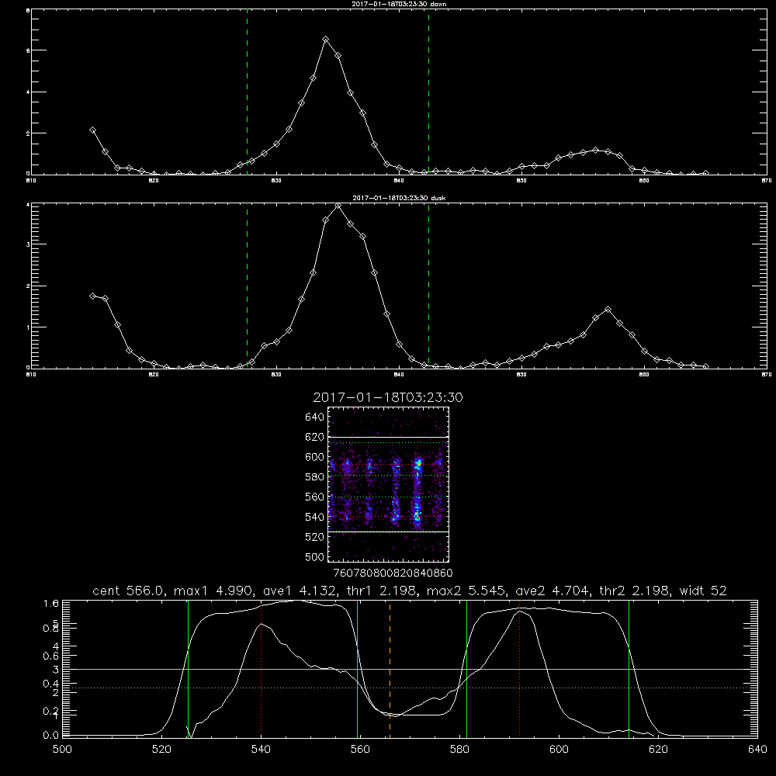Click the '520' y-axis label of the spectral image
This screenshot has height=776, width=776.
(315, 537)
